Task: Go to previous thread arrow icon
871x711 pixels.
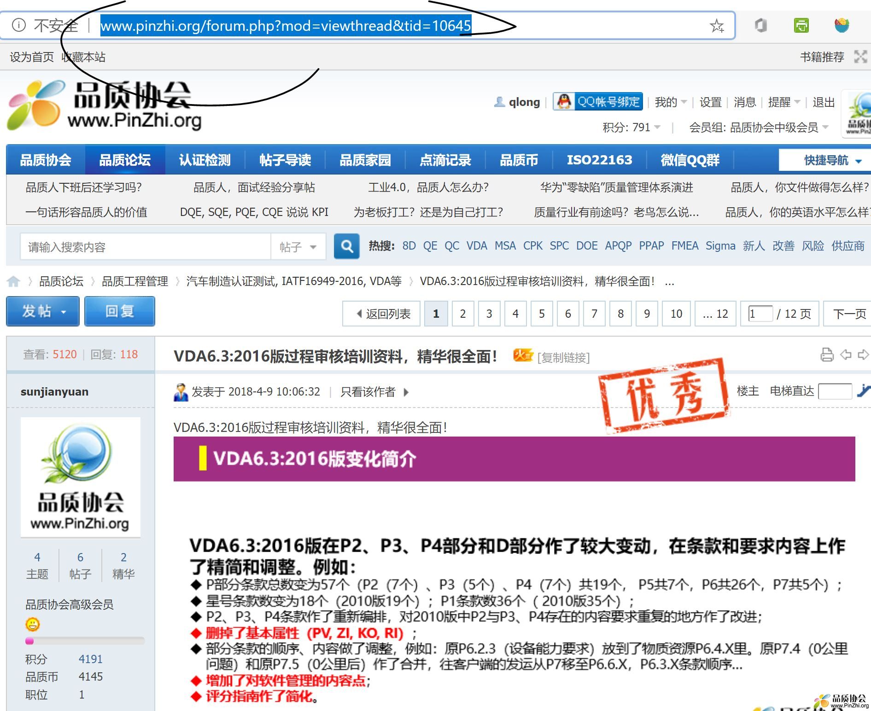Action: pos(846,355)
